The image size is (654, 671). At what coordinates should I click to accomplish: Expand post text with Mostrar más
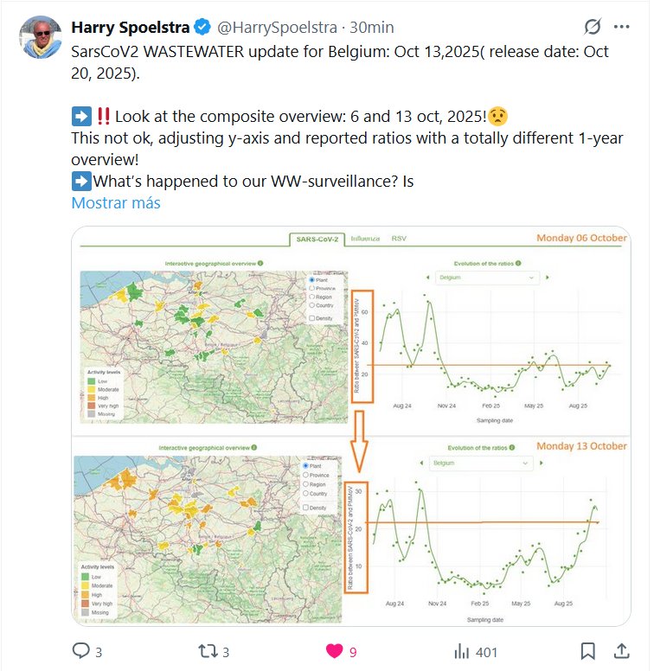click(115, 203)
